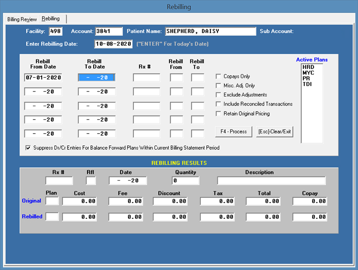
Task: Focus the Account number field
Action: [x=109, y=31]
